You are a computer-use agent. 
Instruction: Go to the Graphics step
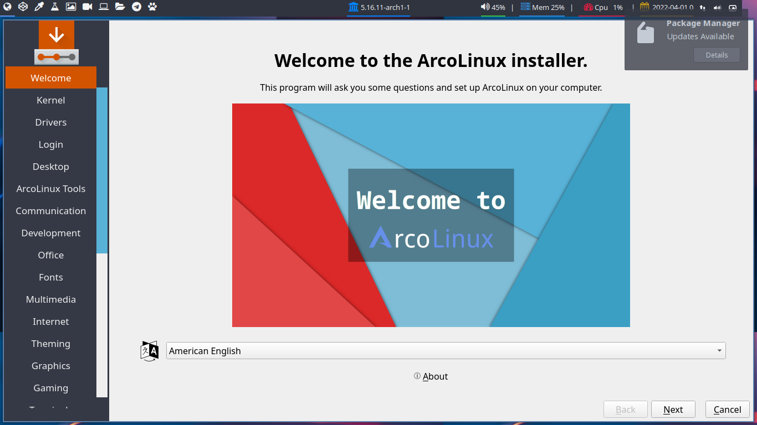coord(51,366)
